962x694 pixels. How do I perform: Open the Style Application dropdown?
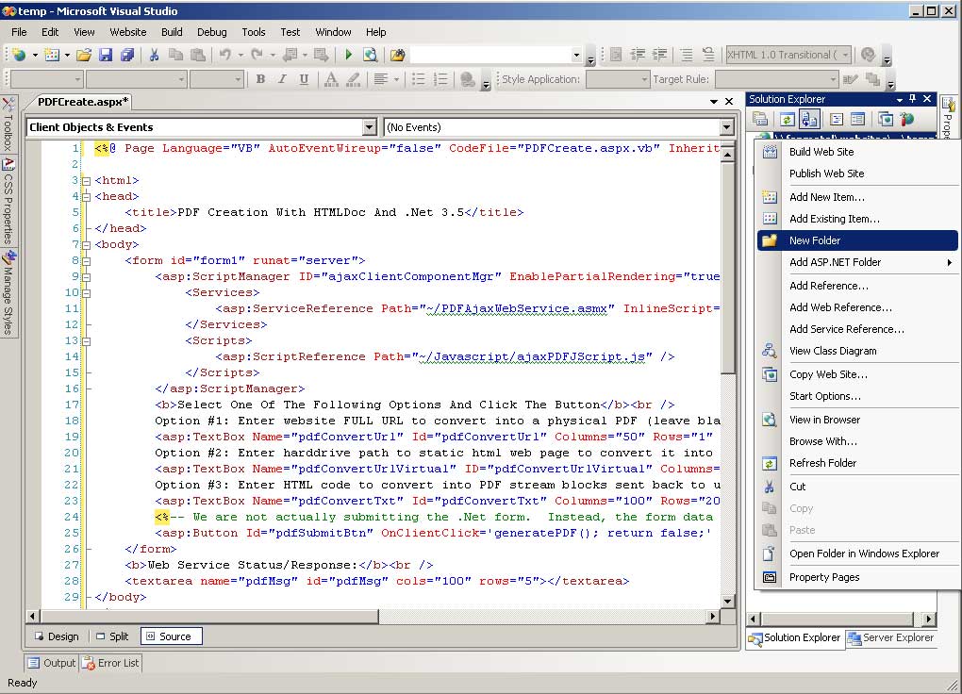click(x=643, y=79)
